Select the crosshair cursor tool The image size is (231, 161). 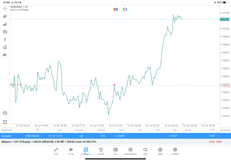tap(5, 8)
